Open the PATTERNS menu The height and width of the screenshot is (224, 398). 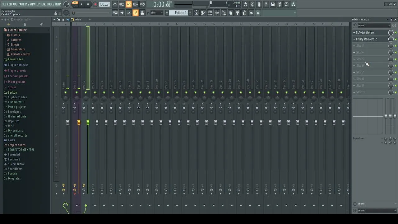(x=24, y=4)
